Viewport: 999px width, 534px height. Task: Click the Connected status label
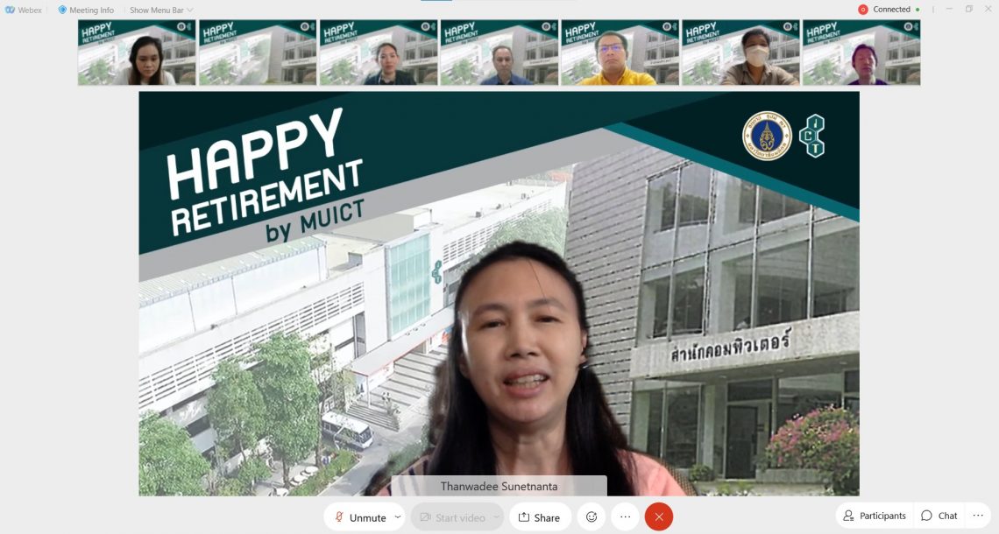891,10
